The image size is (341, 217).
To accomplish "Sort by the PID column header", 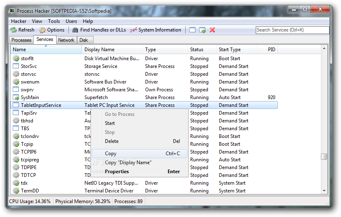I will coord(268,50).
